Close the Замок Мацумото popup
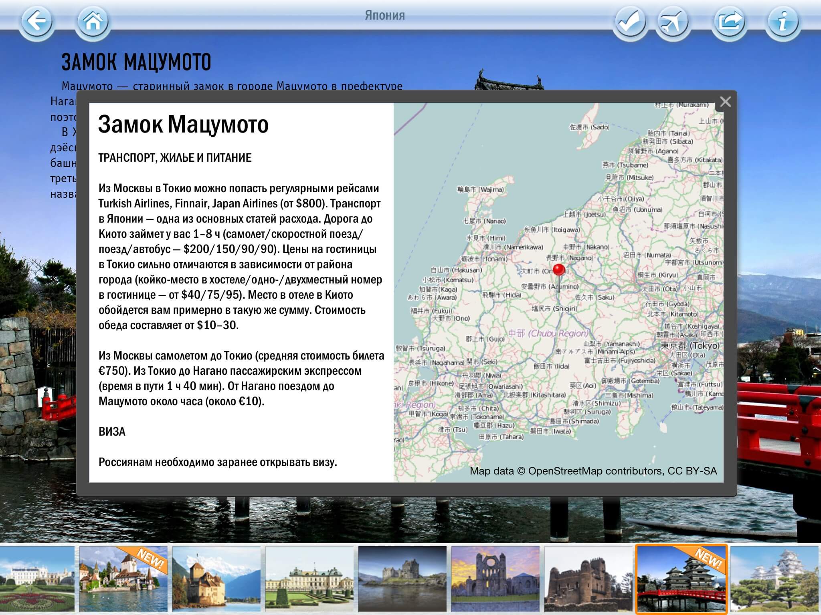 point(725,102)
